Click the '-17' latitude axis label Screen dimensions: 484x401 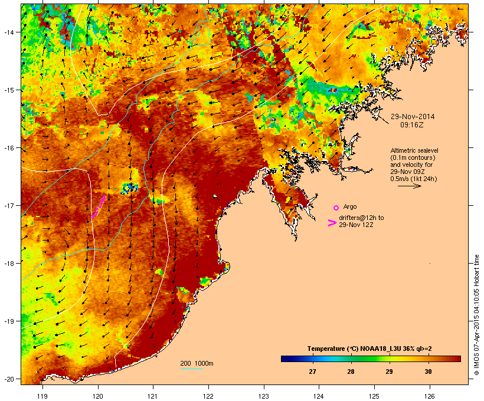pyautogui.click(x=9, y=205)
